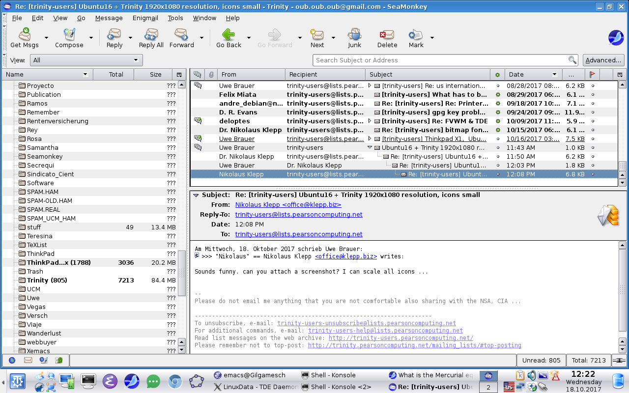Click the green Go Back arrow
629x393 pixels.
[229, 34]
